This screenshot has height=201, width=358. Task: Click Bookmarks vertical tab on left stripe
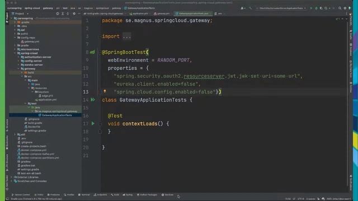tap(7, 143)
